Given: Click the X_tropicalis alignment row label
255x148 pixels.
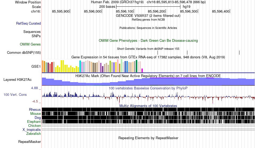Looking at the screenshot, I should (32, 130).
